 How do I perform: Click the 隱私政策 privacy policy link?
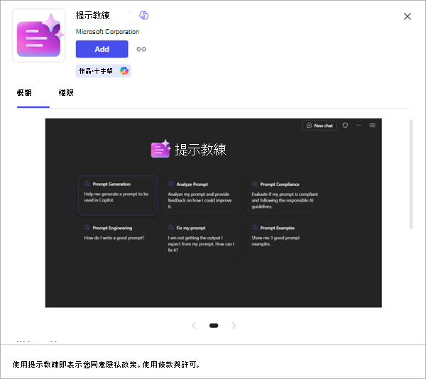pos(121,365)
